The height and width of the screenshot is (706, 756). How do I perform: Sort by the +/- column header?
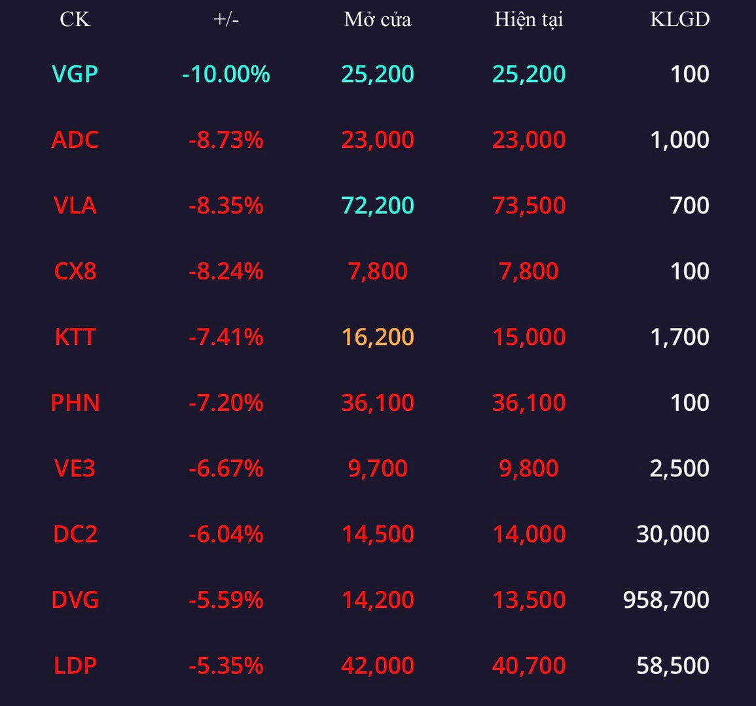tap(226, 19)
